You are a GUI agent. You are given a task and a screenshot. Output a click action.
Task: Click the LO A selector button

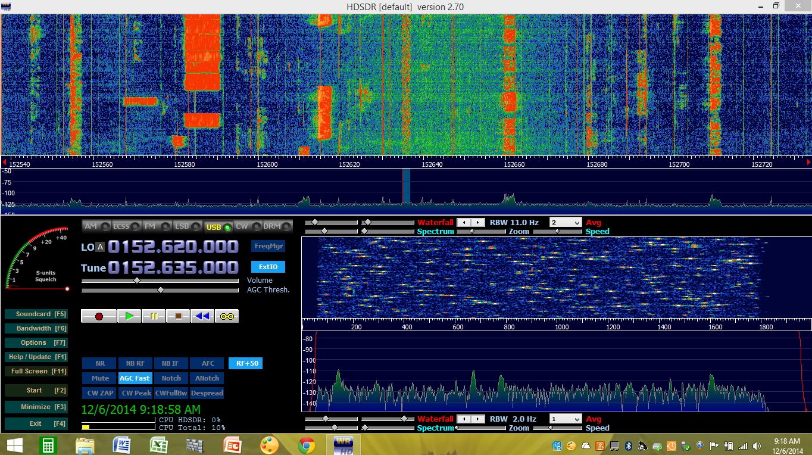(100, 247)
